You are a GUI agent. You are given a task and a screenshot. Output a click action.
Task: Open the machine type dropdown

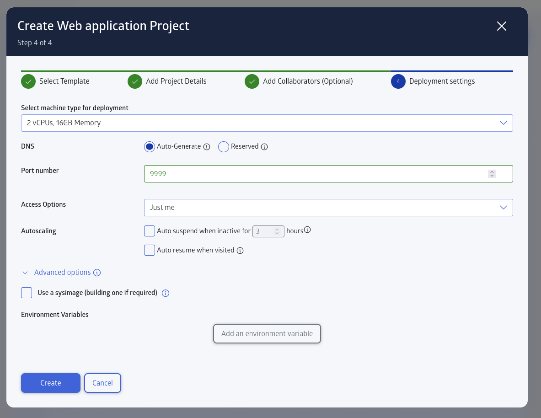(267, 123)
